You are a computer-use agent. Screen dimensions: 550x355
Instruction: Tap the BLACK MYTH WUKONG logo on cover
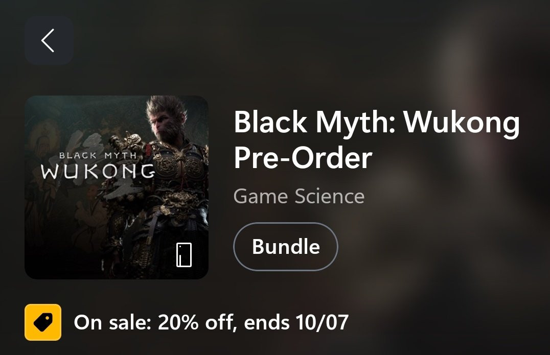point(98,165)
